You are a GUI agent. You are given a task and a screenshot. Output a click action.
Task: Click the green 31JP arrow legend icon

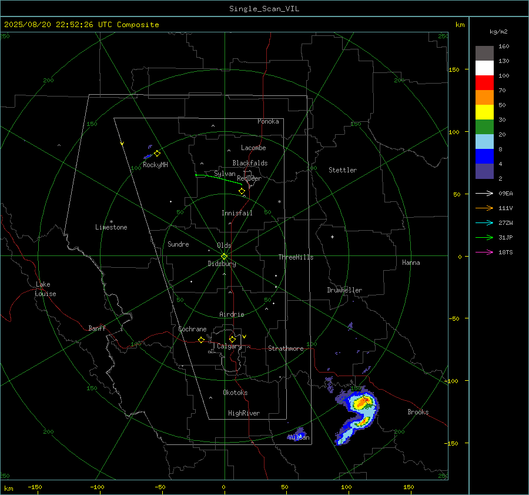(x=484, y=238)
